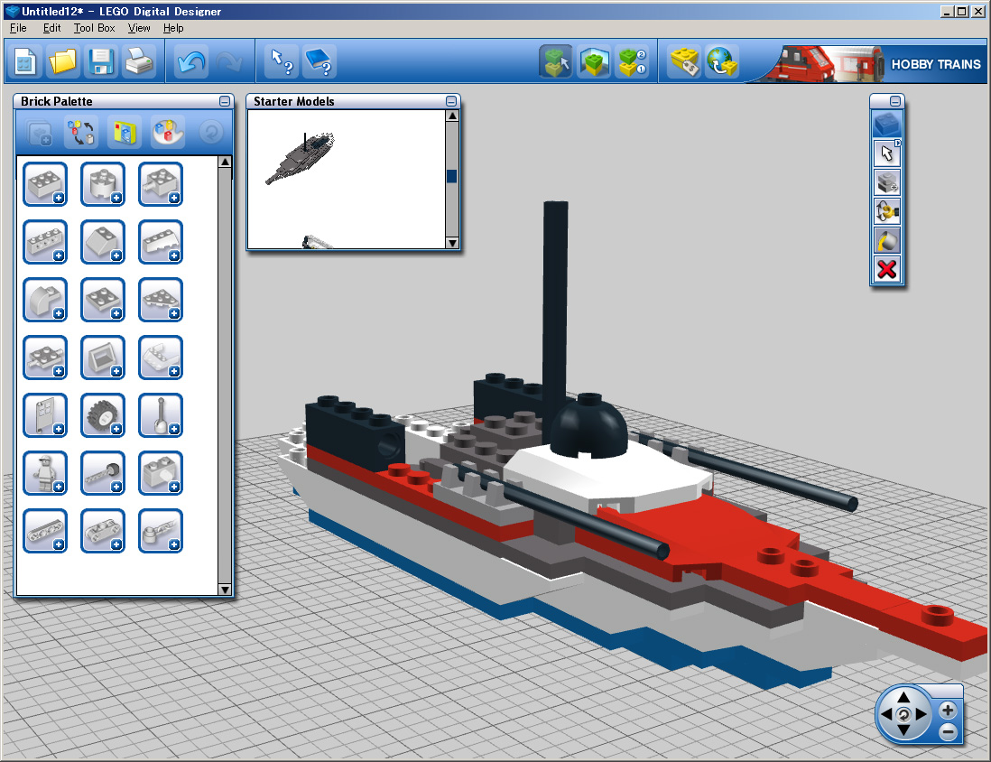Open the File menu

click(18, 28)
